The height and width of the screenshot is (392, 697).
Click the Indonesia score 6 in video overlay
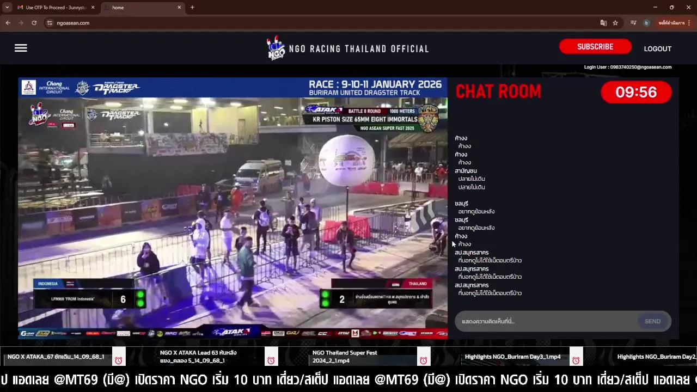coord(123,299)
